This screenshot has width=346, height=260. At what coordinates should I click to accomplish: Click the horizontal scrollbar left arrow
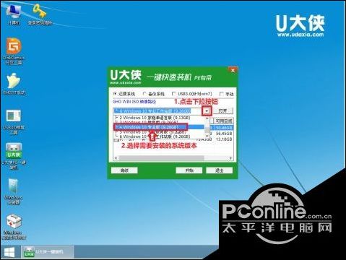click(116, 158)
